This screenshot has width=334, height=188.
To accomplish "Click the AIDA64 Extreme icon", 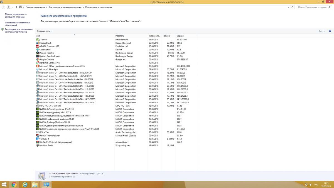I will pyautogui.click(x=38, y=46).
